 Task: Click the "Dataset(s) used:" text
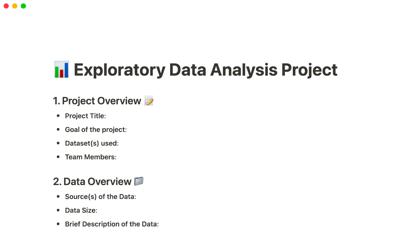point(92,143)
